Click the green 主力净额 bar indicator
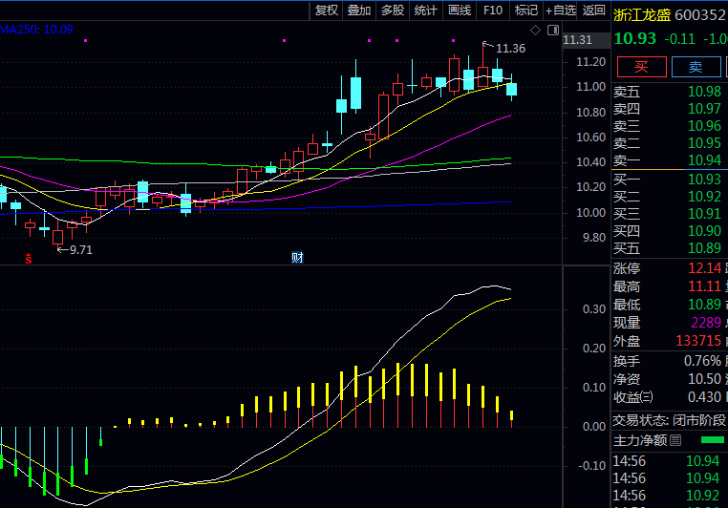The image size is (728, 508). pyautogui.click(x=712, y=440)
